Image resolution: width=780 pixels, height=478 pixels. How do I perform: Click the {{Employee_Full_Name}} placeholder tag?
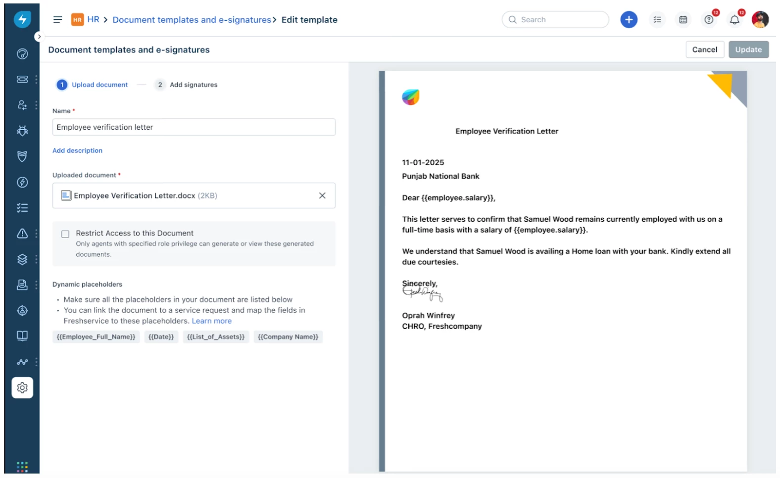click(96, 337)
